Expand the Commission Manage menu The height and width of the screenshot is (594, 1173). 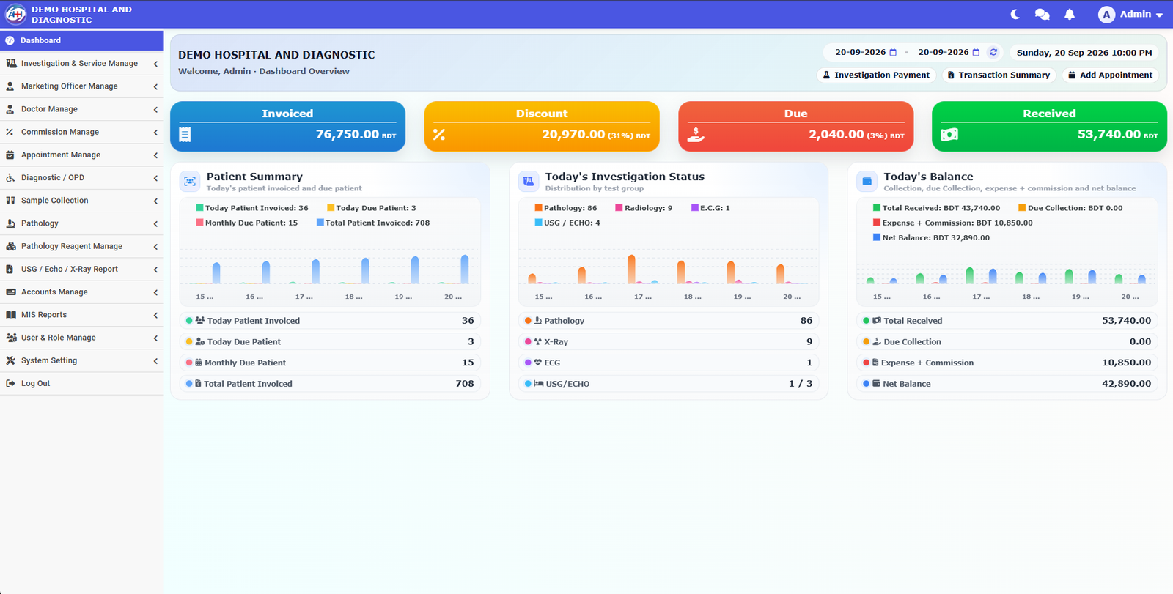click(82, 132)
